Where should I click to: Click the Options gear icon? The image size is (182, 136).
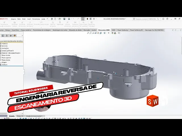[94, 19]
